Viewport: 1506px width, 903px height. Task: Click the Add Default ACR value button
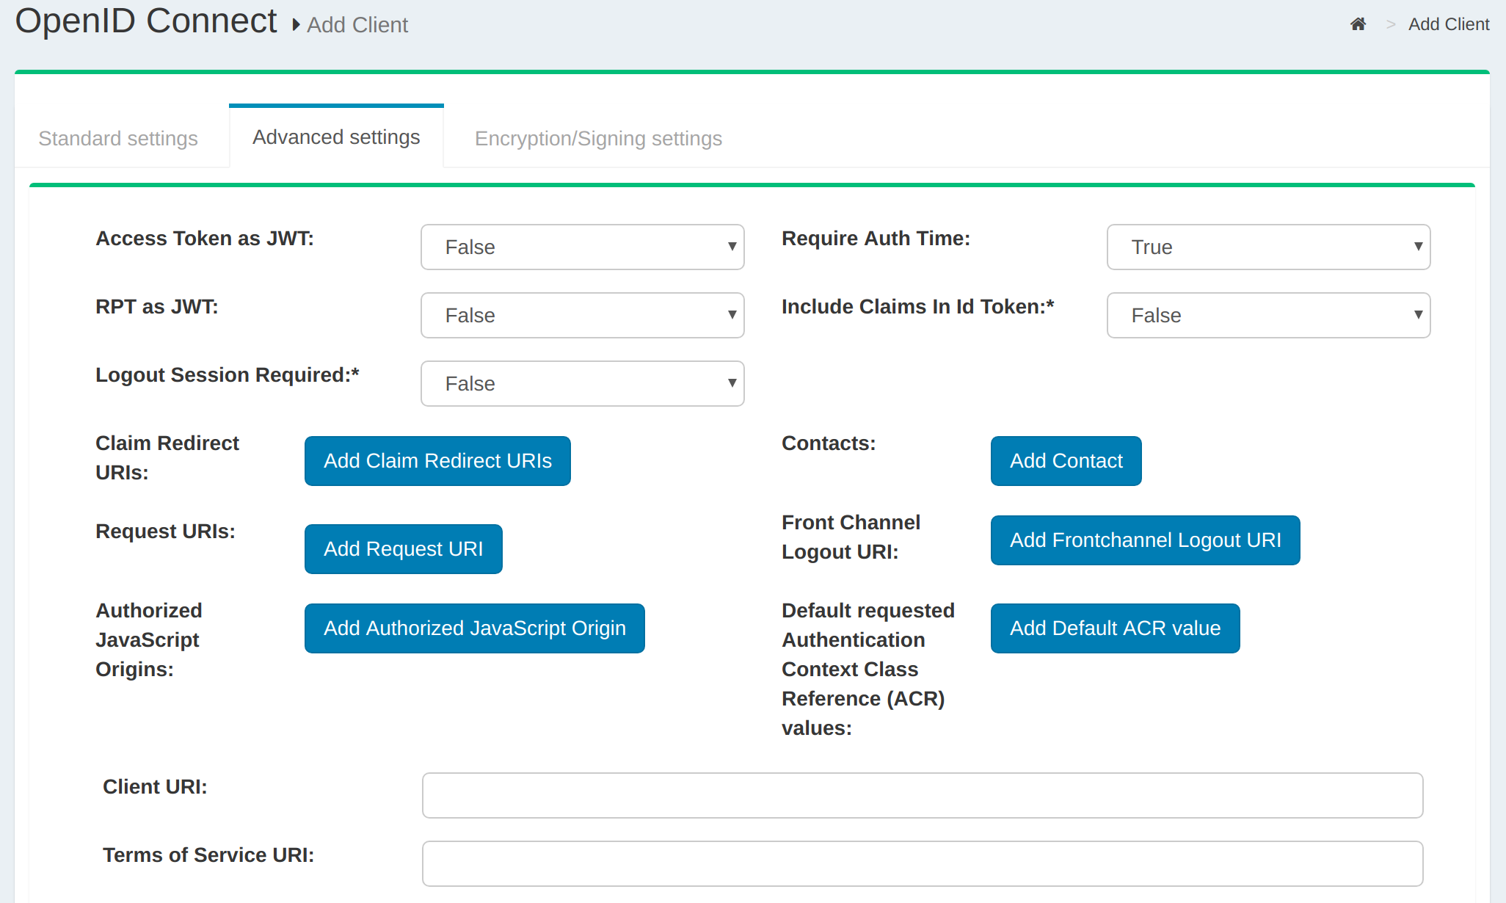[x=1114, y=628]
